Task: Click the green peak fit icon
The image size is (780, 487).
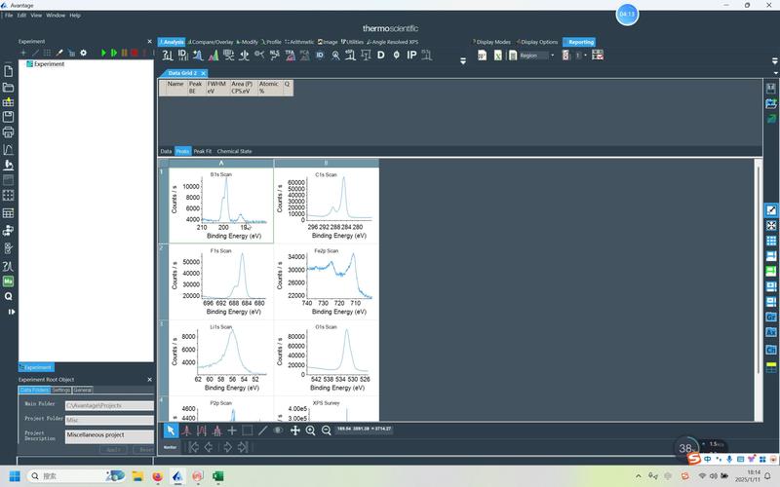Action: (x=214, y=56)
